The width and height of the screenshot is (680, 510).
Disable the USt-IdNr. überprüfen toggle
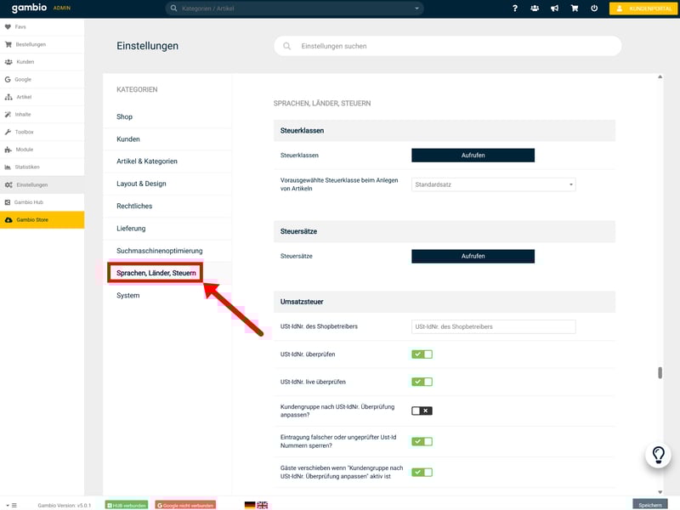pos(422,354)
